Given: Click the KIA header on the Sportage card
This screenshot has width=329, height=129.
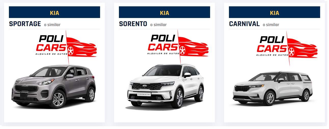Looking at the screenshot, I should pos(54,12).
